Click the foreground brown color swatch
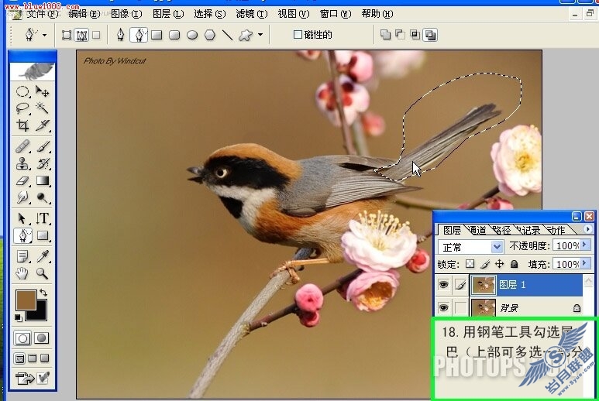 point(26,300)
